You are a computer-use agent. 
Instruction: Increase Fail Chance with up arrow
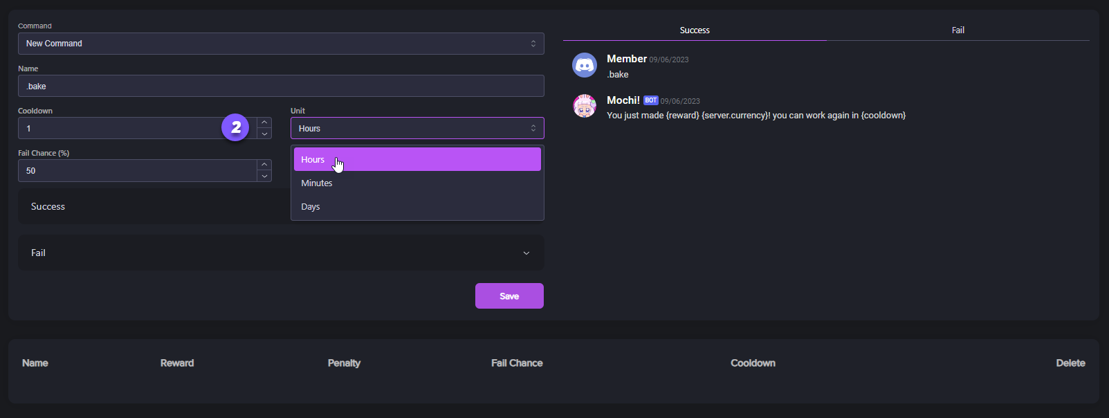point(264,165)
